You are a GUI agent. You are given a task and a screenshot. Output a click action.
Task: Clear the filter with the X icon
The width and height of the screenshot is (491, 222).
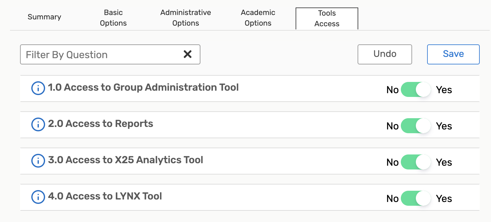click(x=187, y=54)
